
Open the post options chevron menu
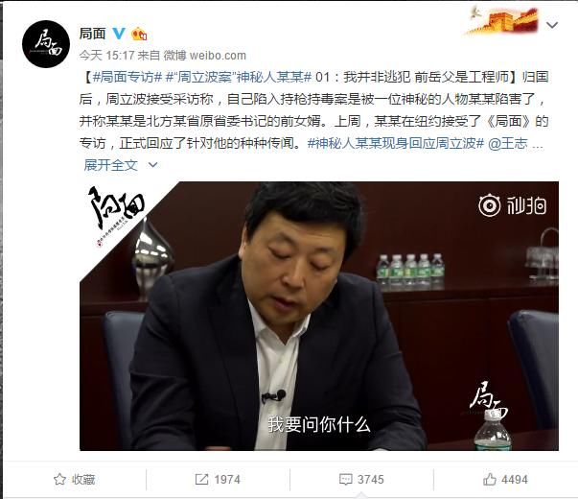tap(551, 25)
